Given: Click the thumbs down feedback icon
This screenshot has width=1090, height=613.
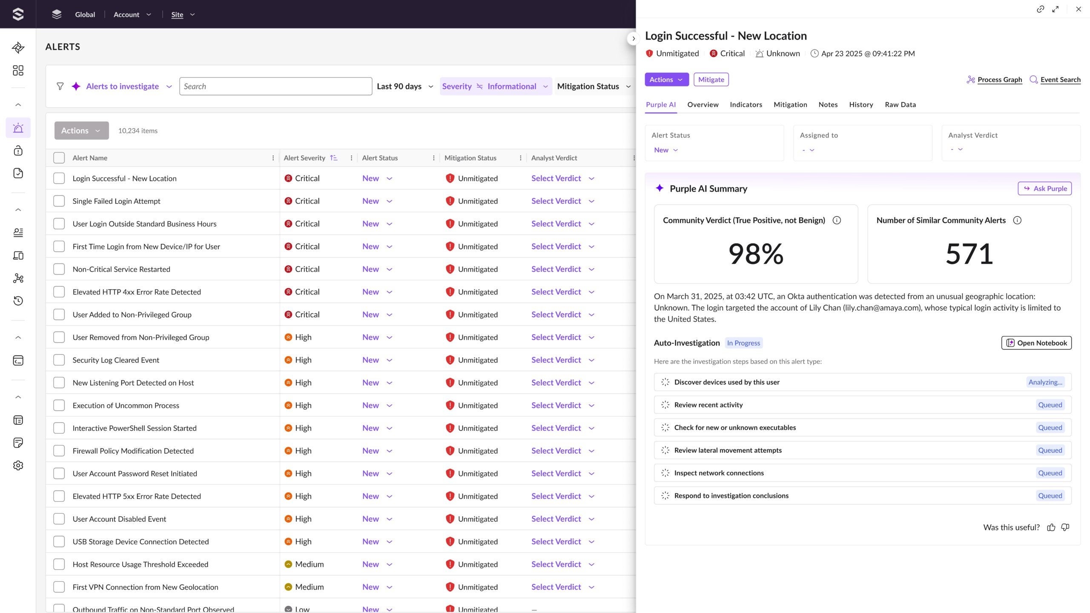Looking at the screenshot, I should tap(1065, 527).
